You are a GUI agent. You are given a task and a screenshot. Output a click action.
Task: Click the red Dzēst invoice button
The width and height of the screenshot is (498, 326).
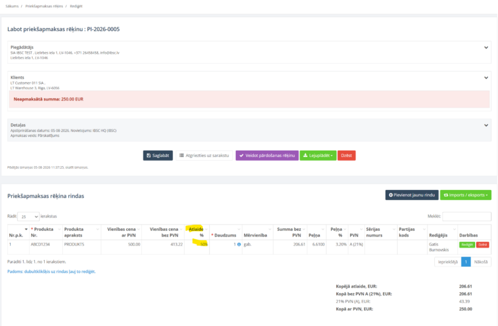click(x=346, y=155)
